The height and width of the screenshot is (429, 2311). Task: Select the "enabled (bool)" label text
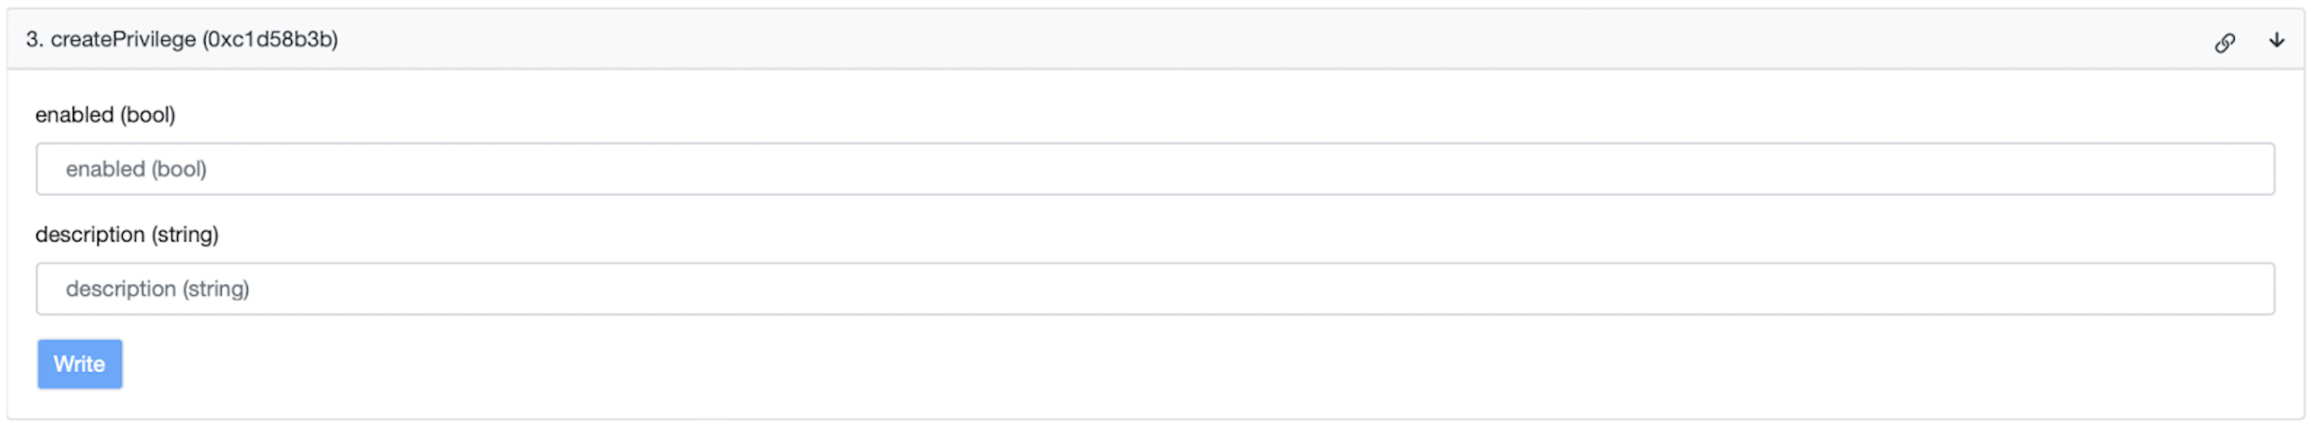point(105,115)
